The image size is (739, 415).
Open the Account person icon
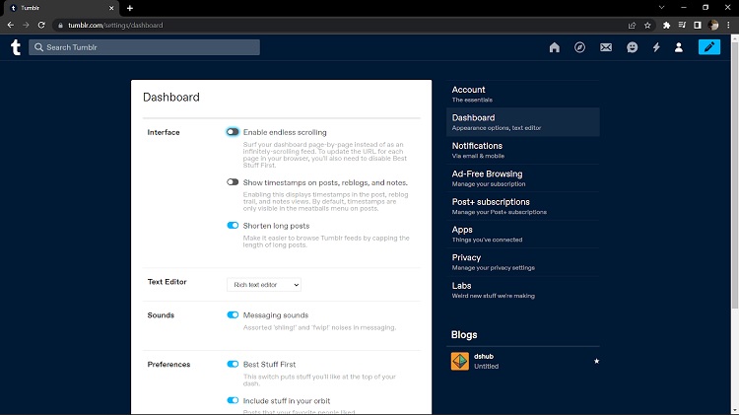(x=678, y=47)
